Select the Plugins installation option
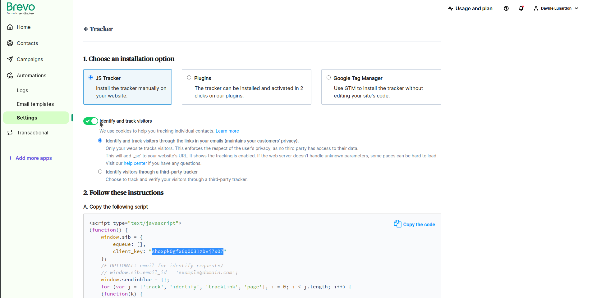Image resolution: width=592 pixels, height=298 pixels. point(189,77)
